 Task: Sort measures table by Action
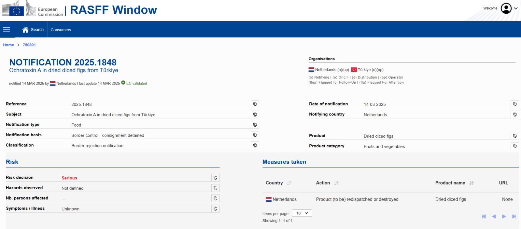[336, 183]
